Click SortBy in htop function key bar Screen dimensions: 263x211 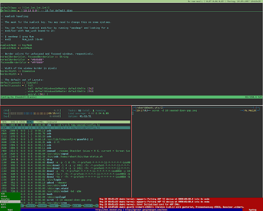click(x=65, y=205)
